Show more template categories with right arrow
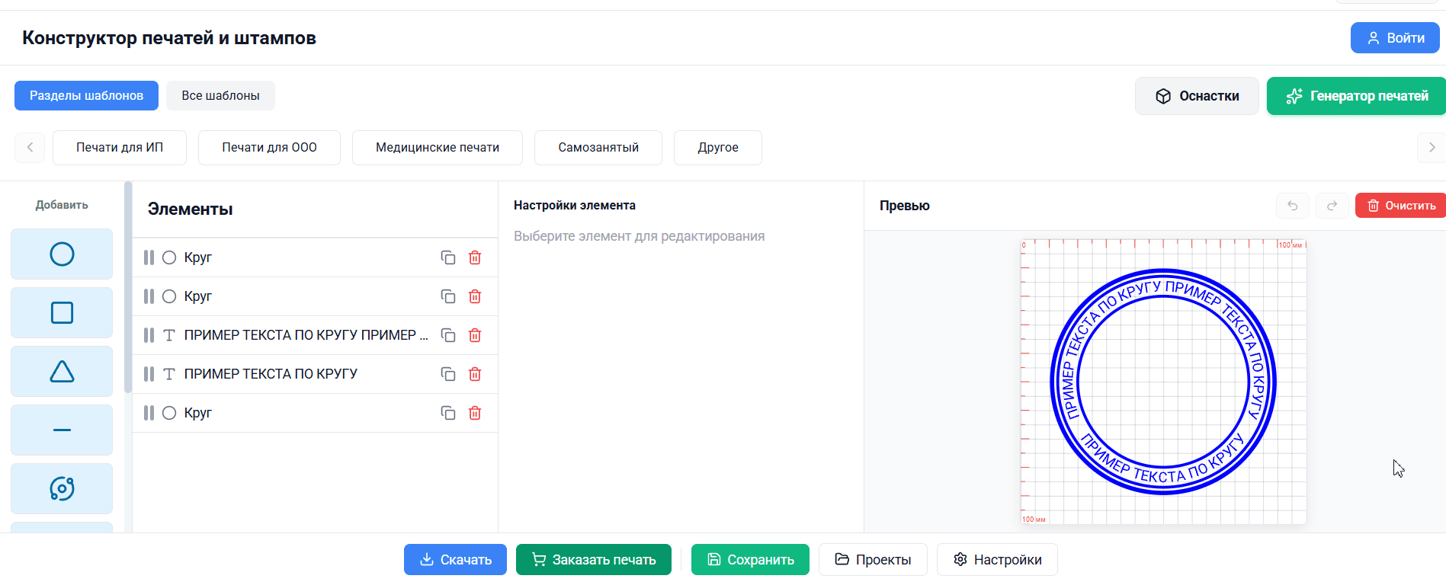1446x582 pixels. [x=1432, y=148]
